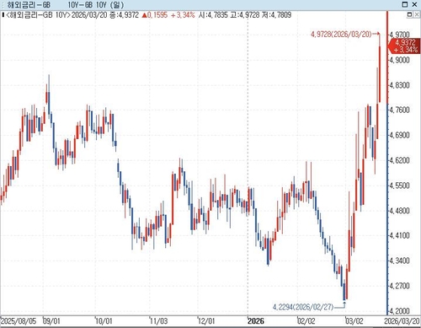
Task: Click the red 4.9372 current price tag
Action: (404, 46)
